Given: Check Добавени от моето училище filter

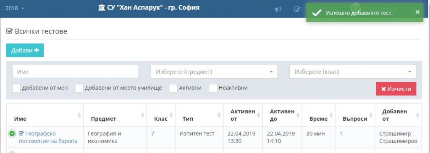Looking at the screenshot, I should 79,88.
